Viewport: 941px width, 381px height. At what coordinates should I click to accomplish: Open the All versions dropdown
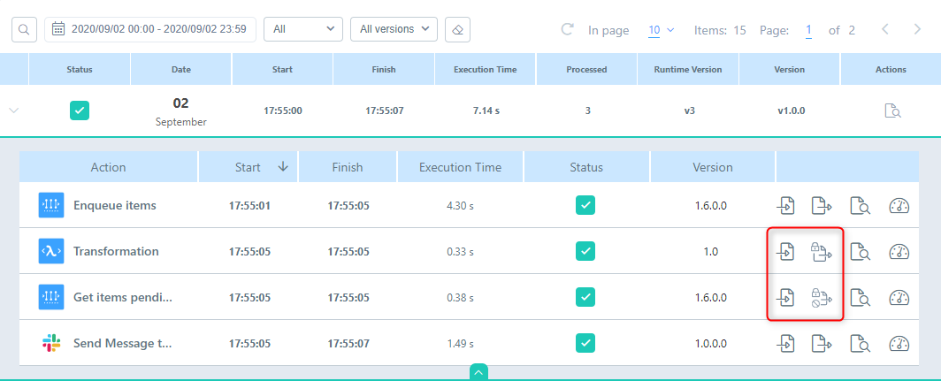(394, 29)
